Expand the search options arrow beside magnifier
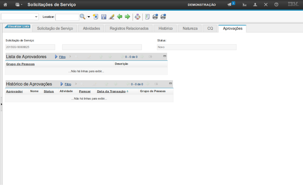 pyautogui.click(x=89, y=17)
